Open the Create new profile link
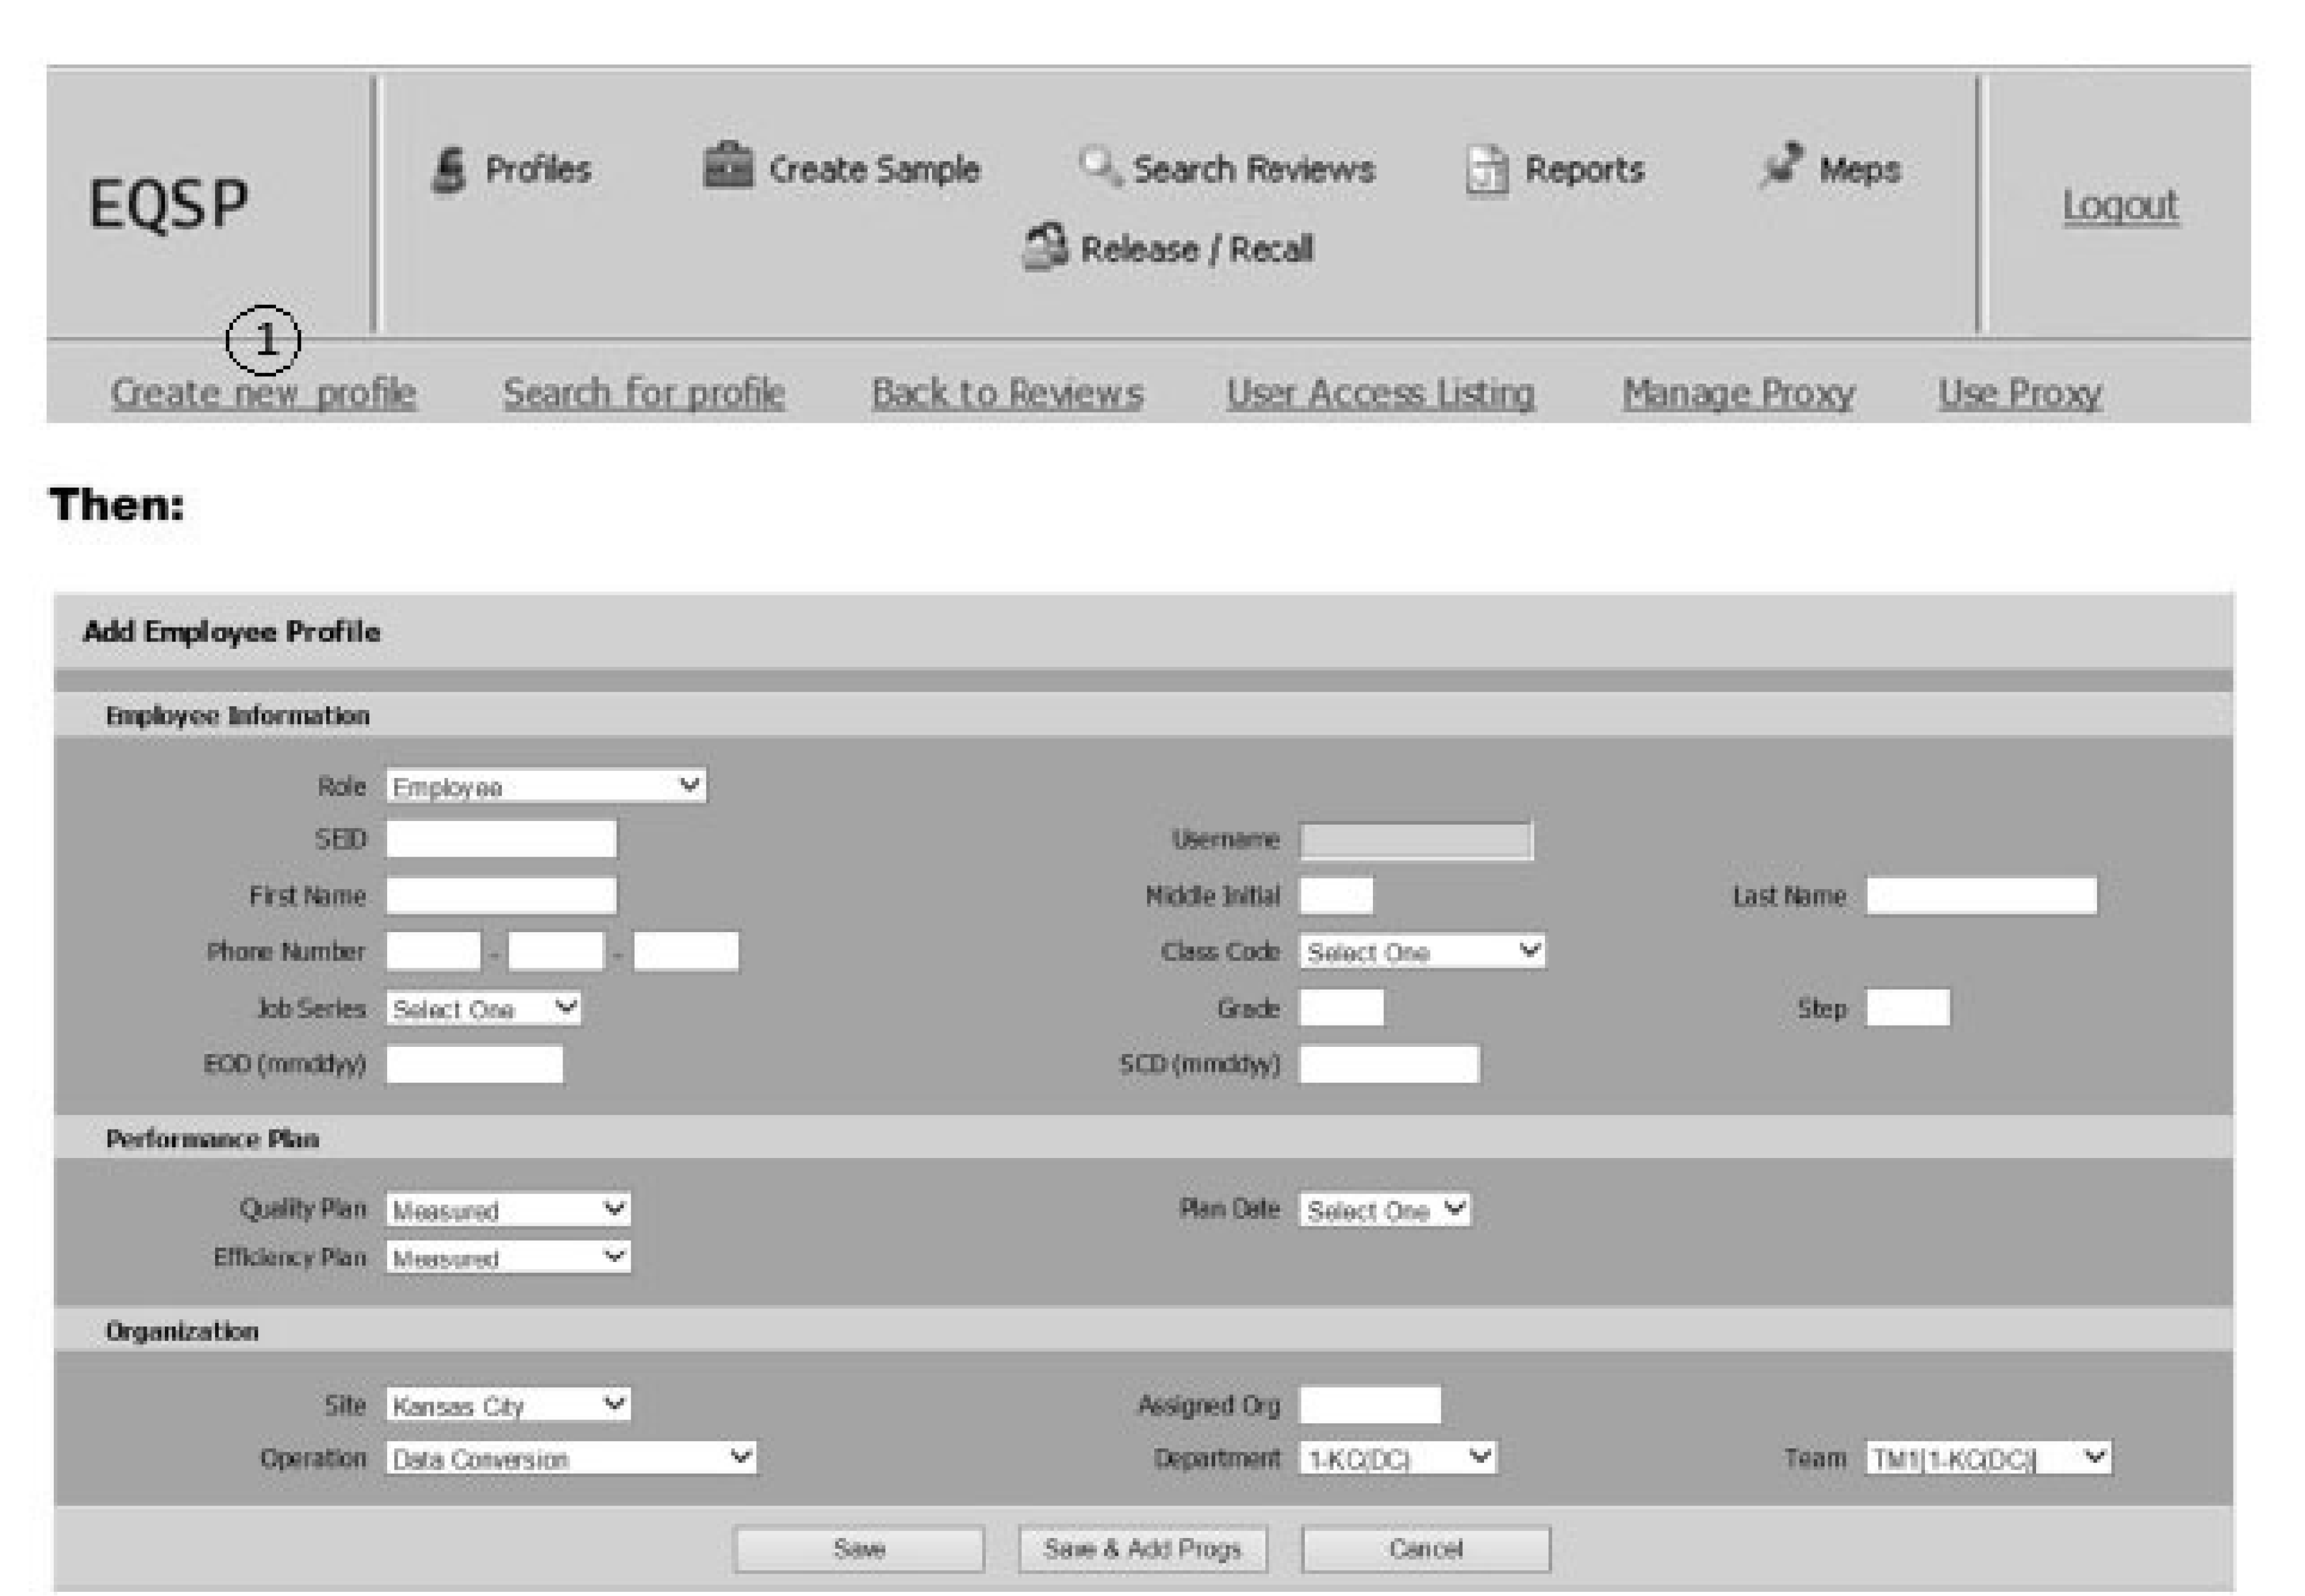This screenshot has height=1596, width=2305. [263, 393]
